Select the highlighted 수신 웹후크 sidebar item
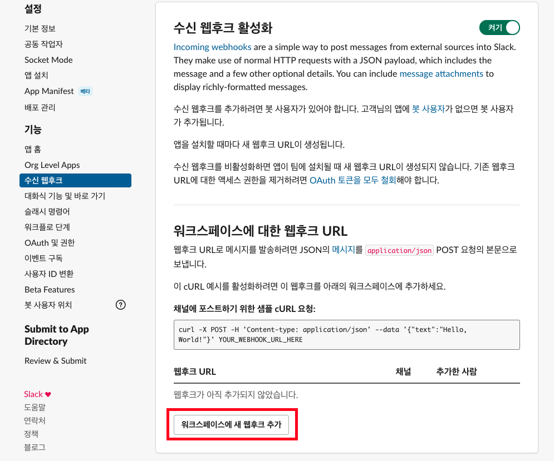 pyautogui.click(x=75, y=180)
